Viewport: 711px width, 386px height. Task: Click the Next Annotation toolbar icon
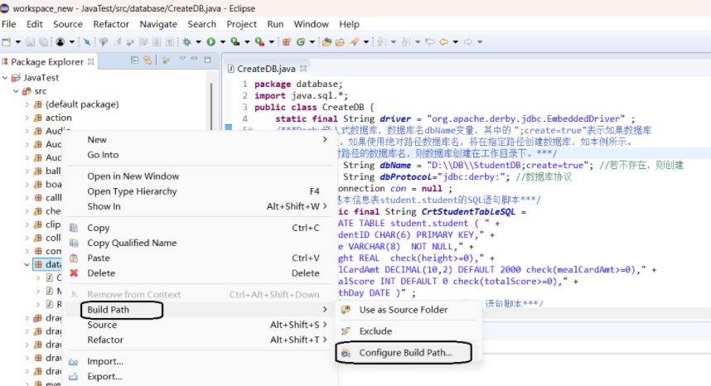pyautogui.click(x=381, y=42)
